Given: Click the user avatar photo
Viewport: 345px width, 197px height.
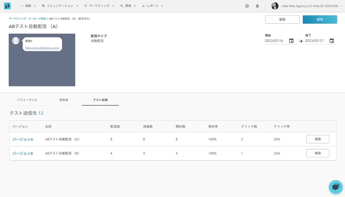Looking at the screenshot, I should 275,6.
